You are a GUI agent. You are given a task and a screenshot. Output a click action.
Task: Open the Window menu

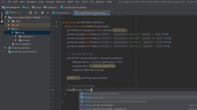coord(100,2)
